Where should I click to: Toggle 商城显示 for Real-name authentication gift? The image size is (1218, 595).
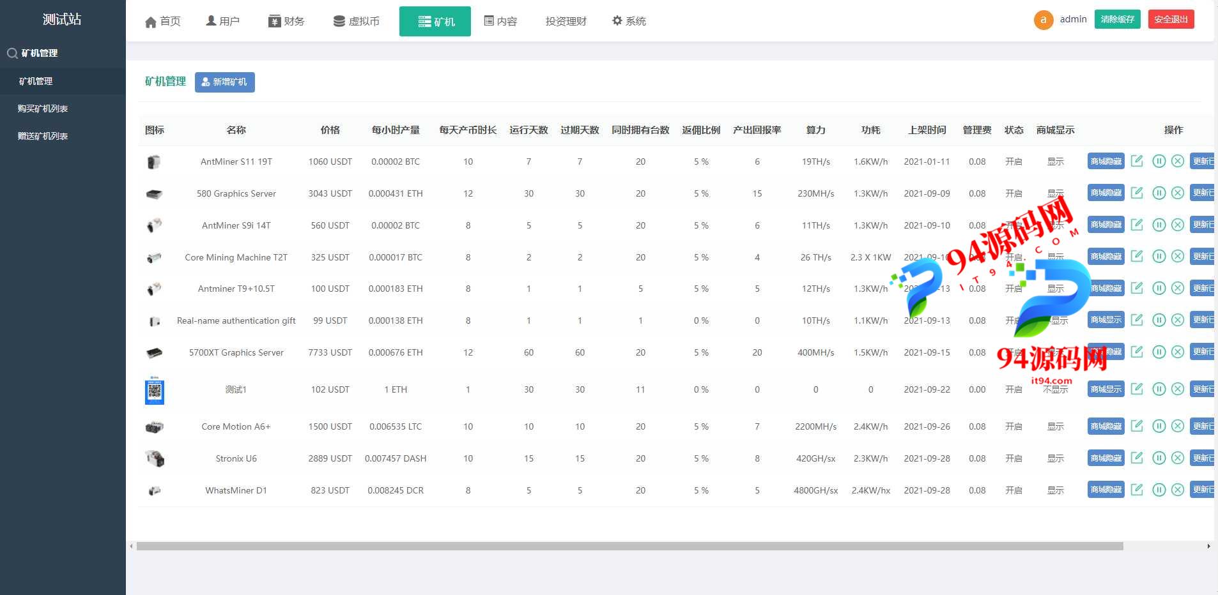pos(1106,319)
